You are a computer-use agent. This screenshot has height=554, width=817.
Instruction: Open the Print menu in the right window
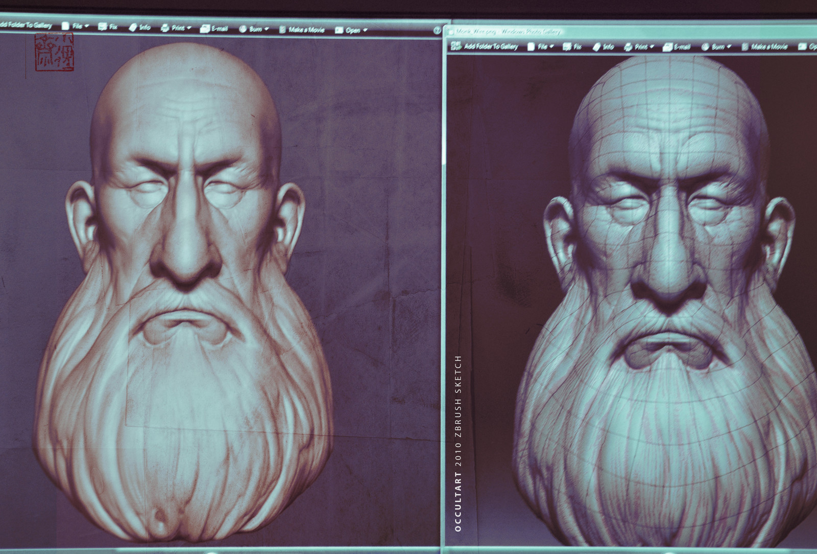(641, 46)
